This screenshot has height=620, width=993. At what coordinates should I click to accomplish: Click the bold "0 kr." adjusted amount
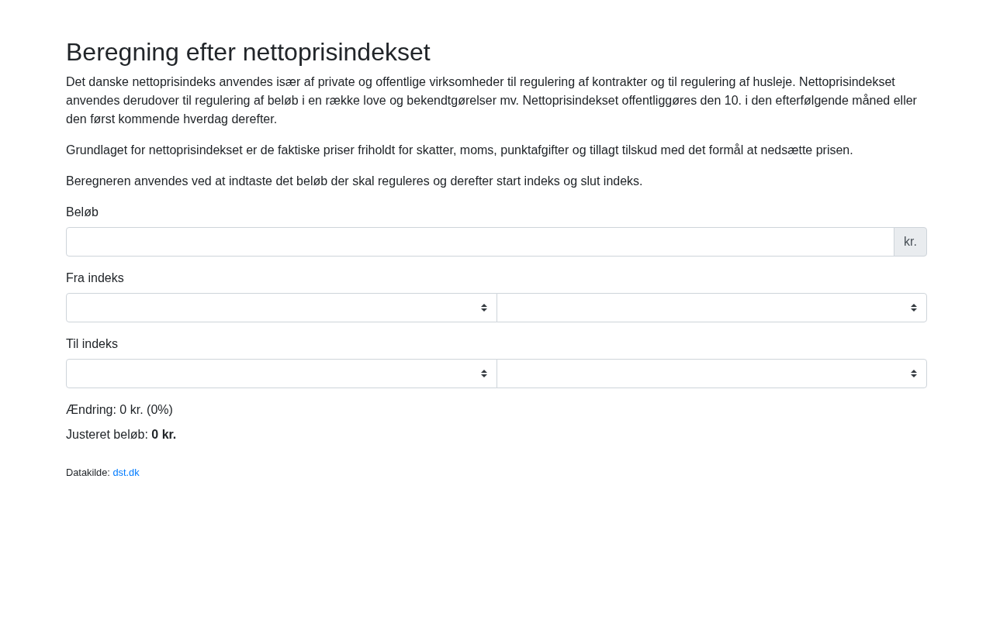[164, 435]
